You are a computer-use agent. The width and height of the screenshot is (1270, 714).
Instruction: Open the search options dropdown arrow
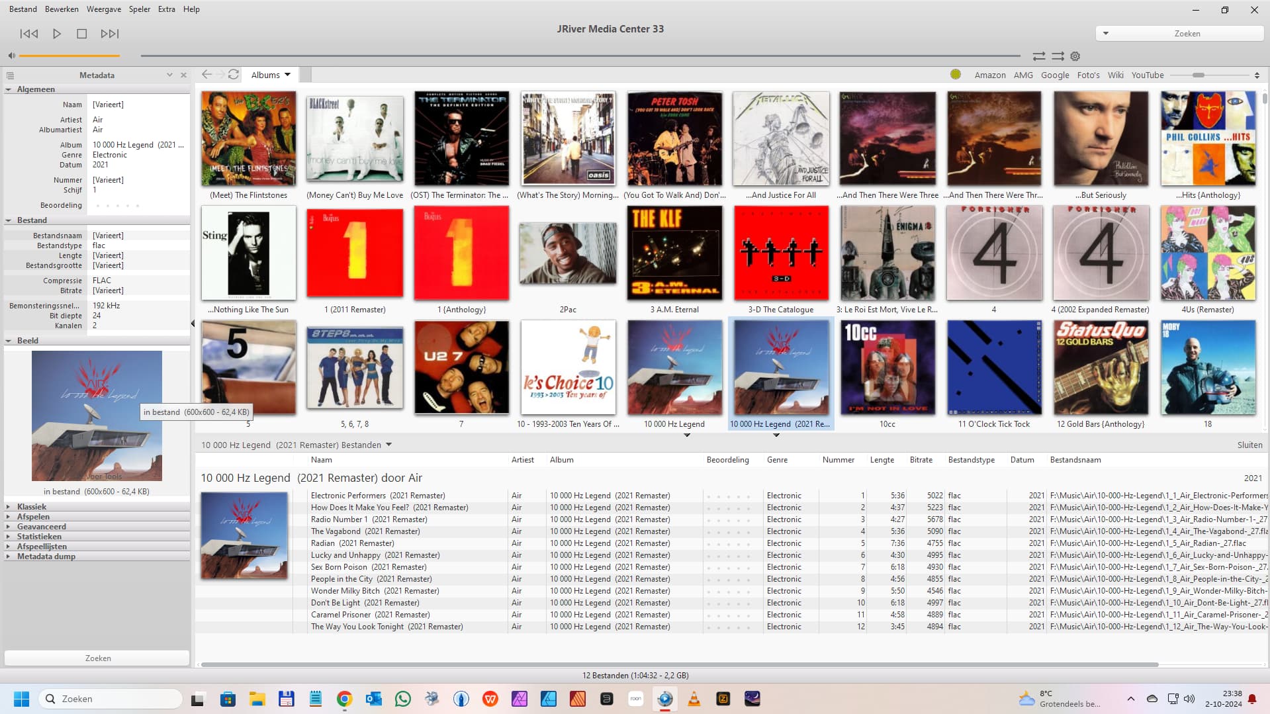pos(1105,33)
